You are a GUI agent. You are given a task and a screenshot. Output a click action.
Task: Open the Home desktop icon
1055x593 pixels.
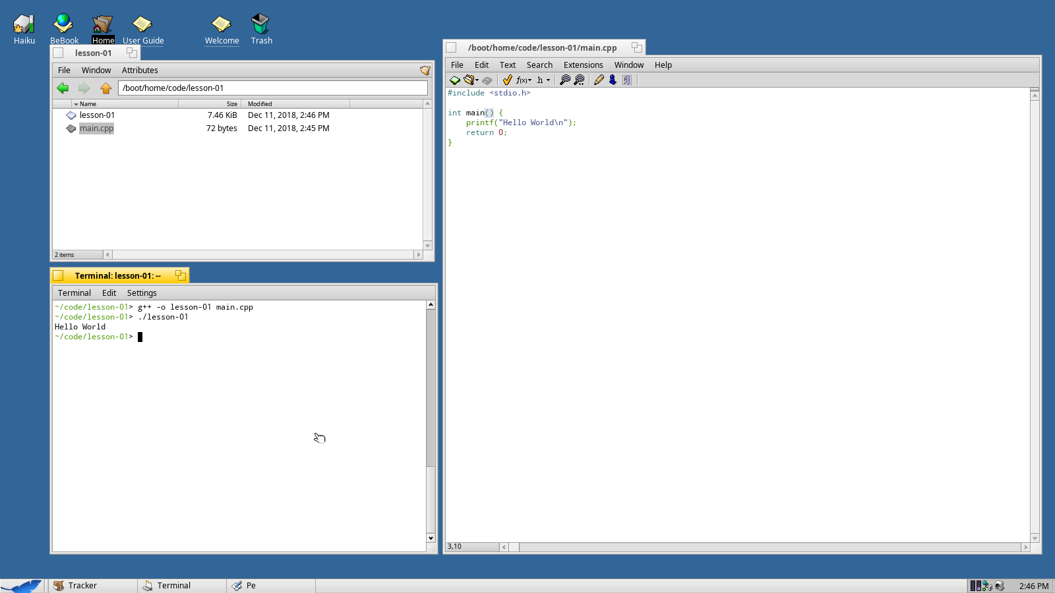(103, 24)
